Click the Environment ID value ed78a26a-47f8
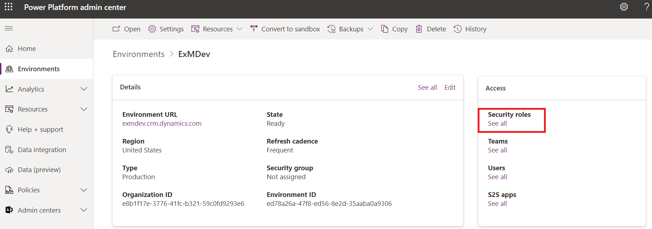The width and height of the screenshot is (652, 229). 329,204
